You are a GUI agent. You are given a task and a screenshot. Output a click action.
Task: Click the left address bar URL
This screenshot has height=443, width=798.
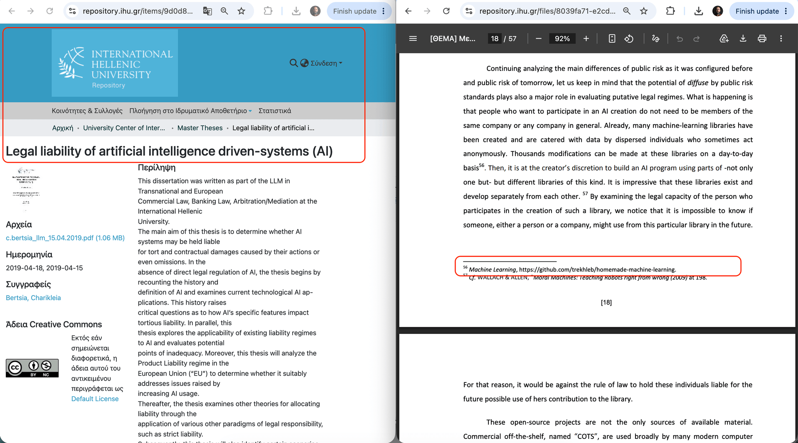138,11
